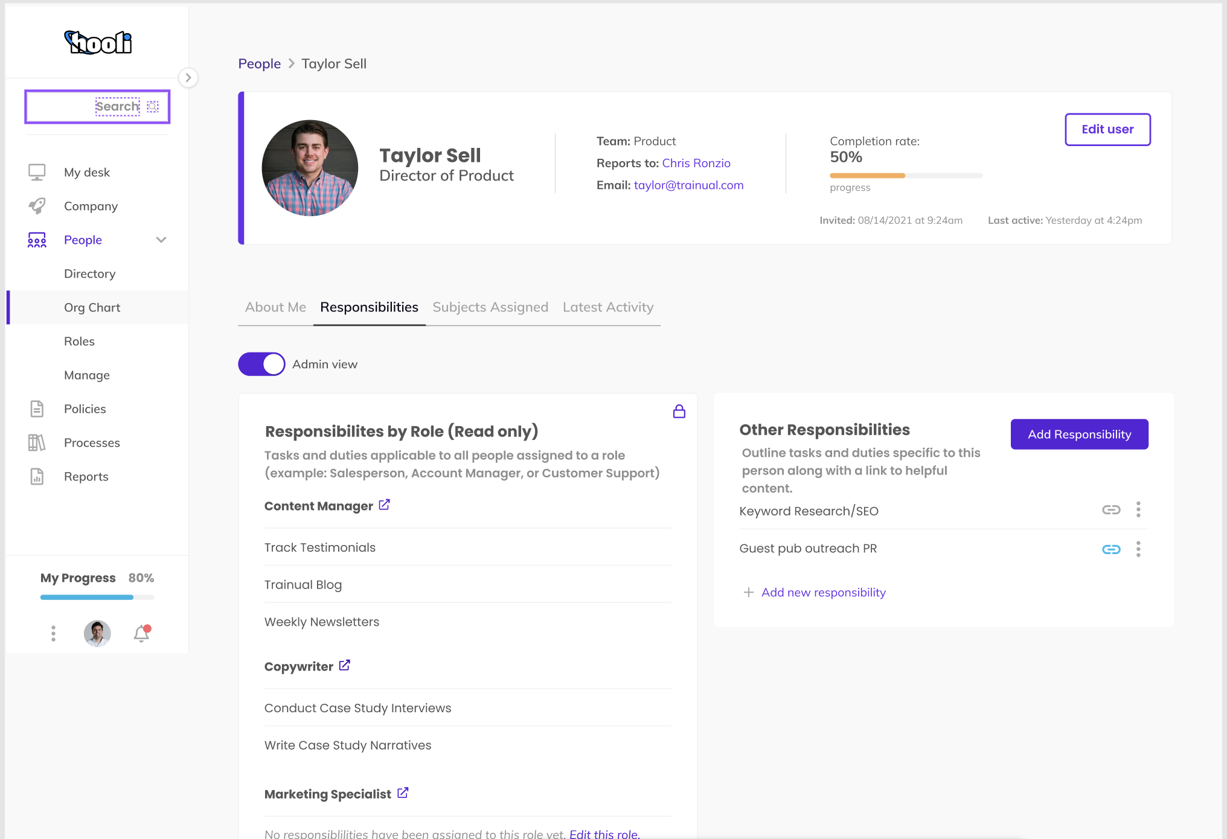Click the Edit user button
The image size is (1227, 839).
click(1107, 129)
